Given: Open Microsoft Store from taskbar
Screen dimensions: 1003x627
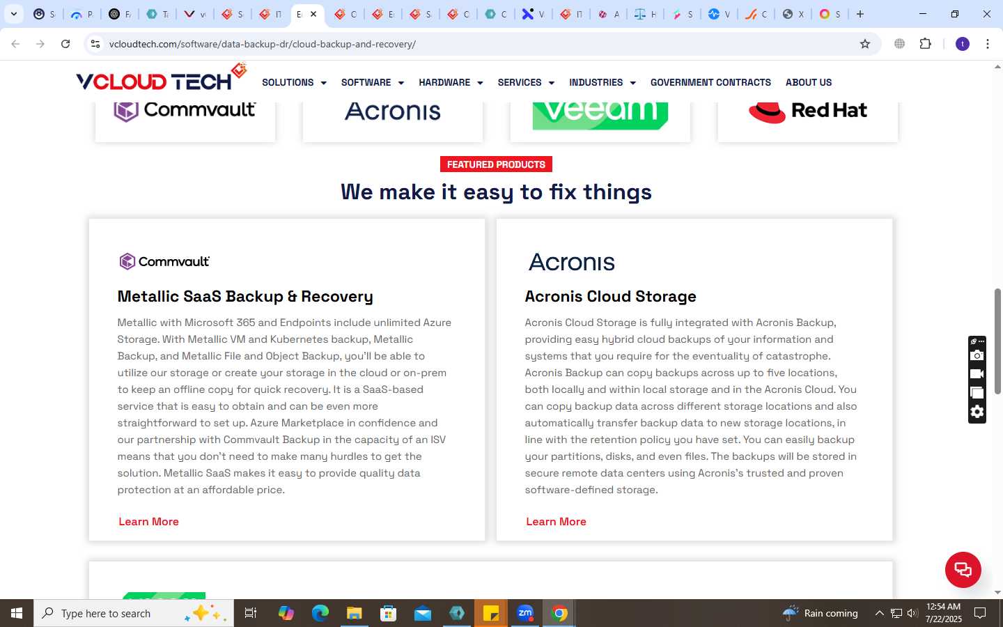Looking at the screenshot, I should (x=388, y=613).
